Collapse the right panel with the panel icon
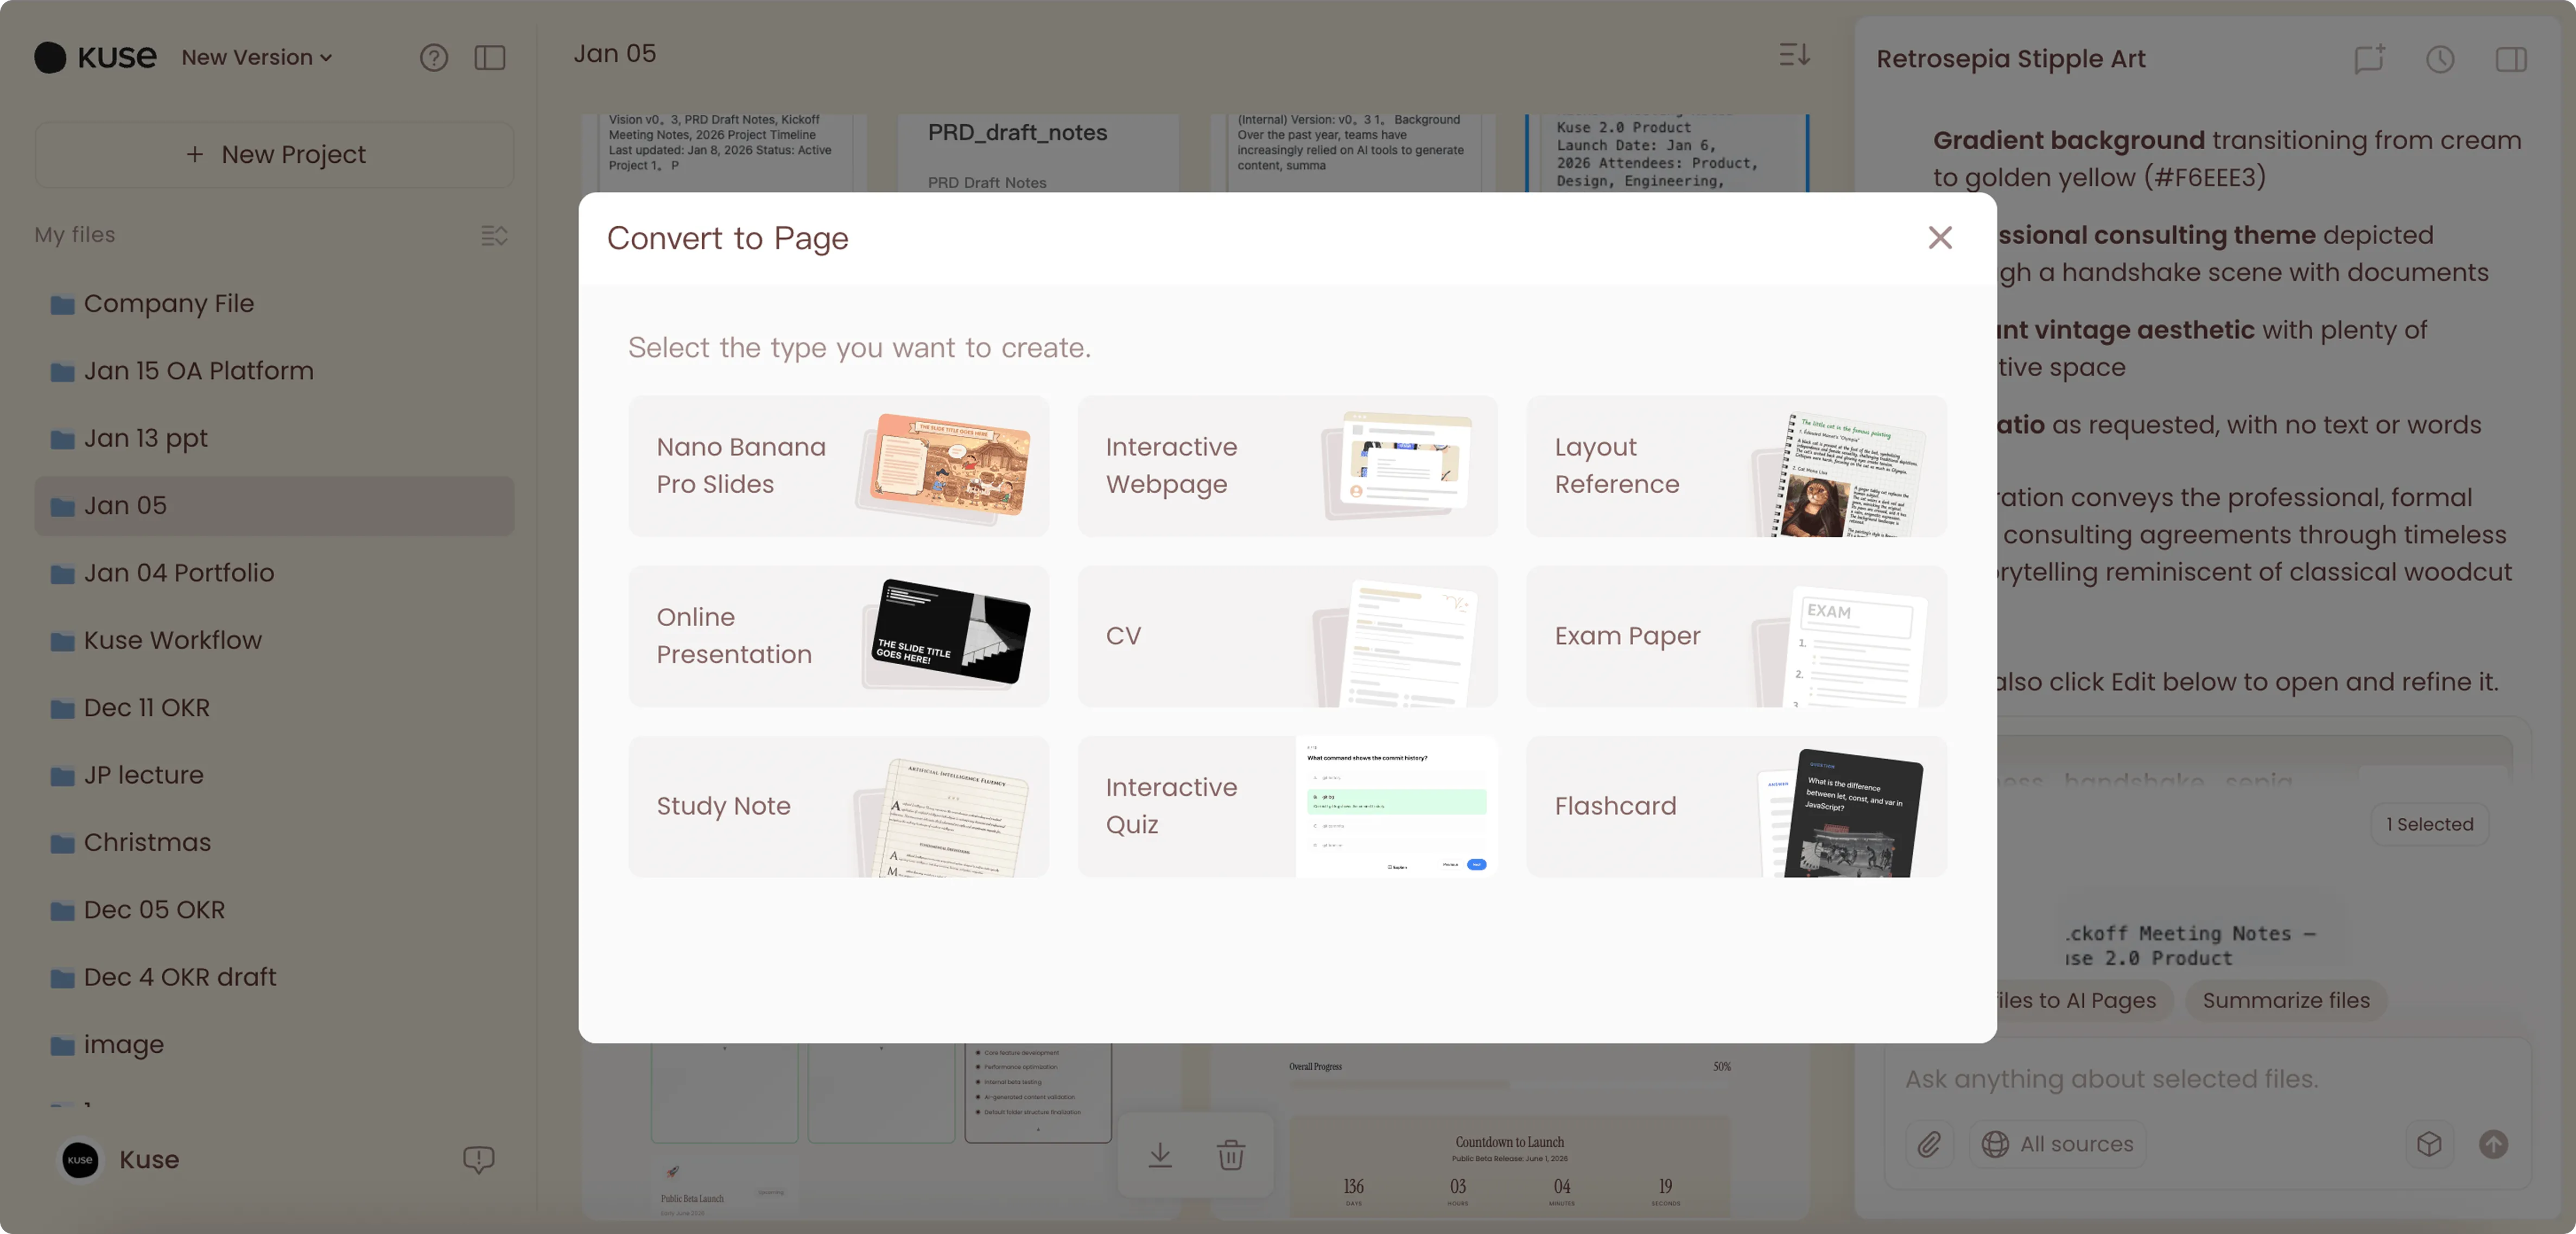 coord(2510,59)
